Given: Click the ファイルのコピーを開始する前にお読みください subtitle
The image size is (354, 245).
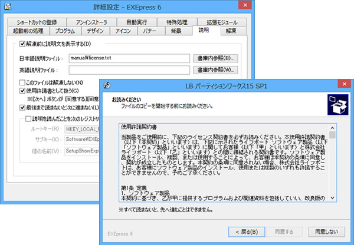Looking at the screenshot, I should coord(167,106).
